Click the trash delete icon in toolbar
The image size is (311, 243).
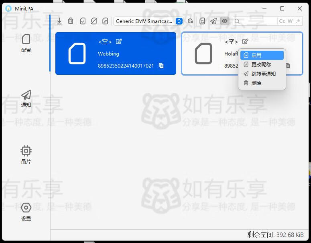(71, 21)
